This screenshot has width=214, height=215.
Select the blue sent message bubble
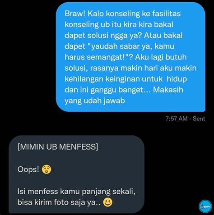click(130, 57)
